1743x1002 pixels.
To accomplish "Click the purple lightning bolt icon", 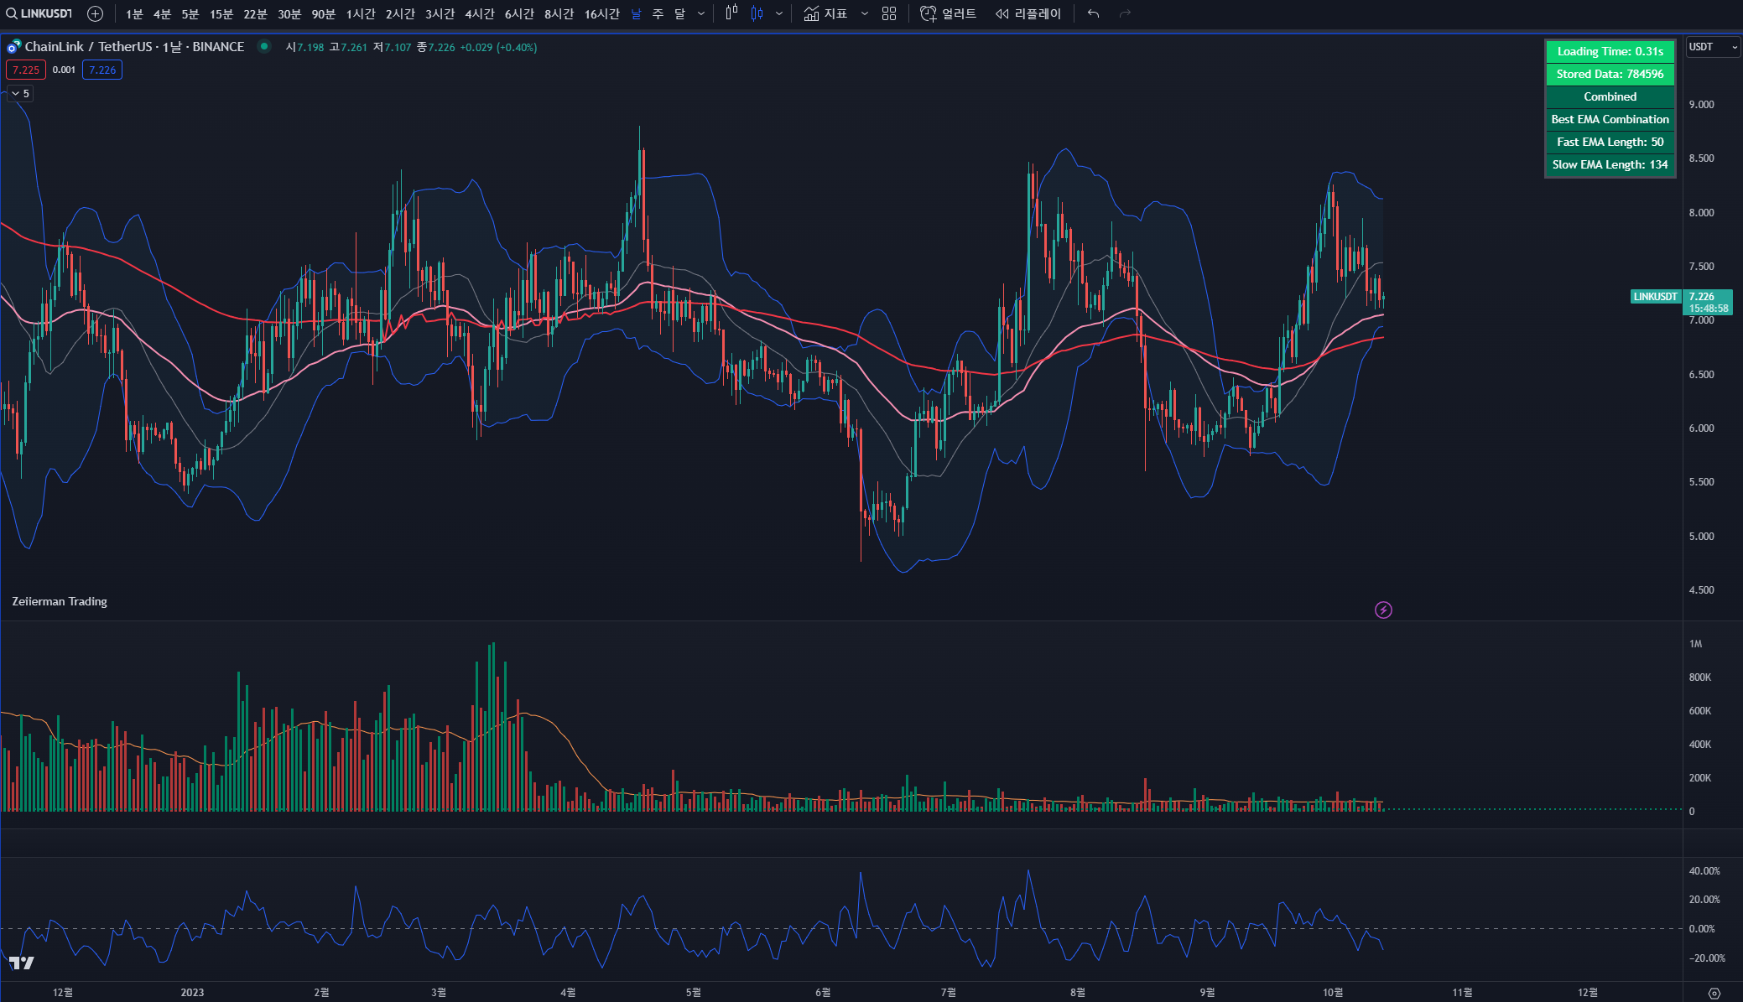I will click(1383, 610).
